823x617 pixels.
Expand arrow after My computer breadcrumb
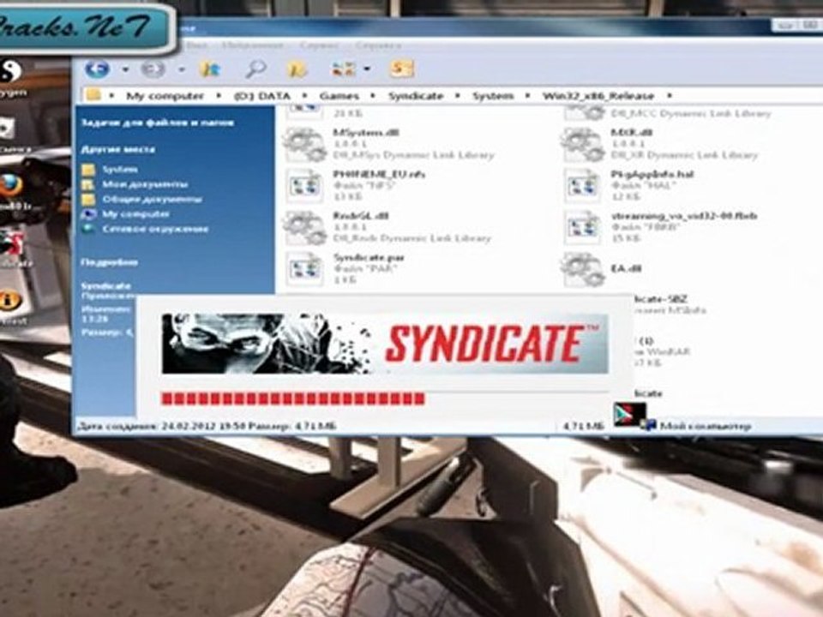pyautogui.click(x=219, y=96)
